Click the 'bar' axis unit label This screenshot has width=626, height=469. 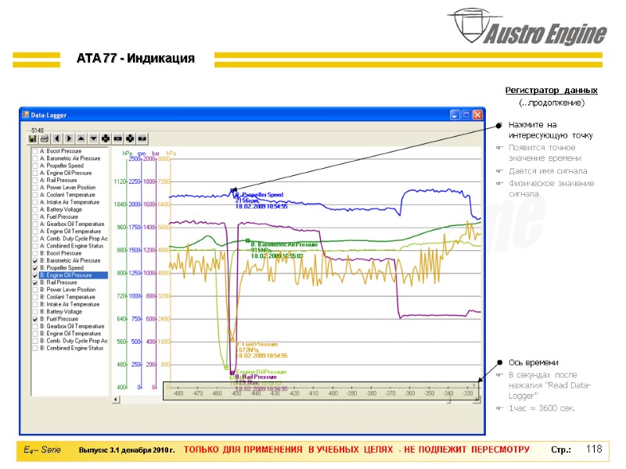point(156,153)
